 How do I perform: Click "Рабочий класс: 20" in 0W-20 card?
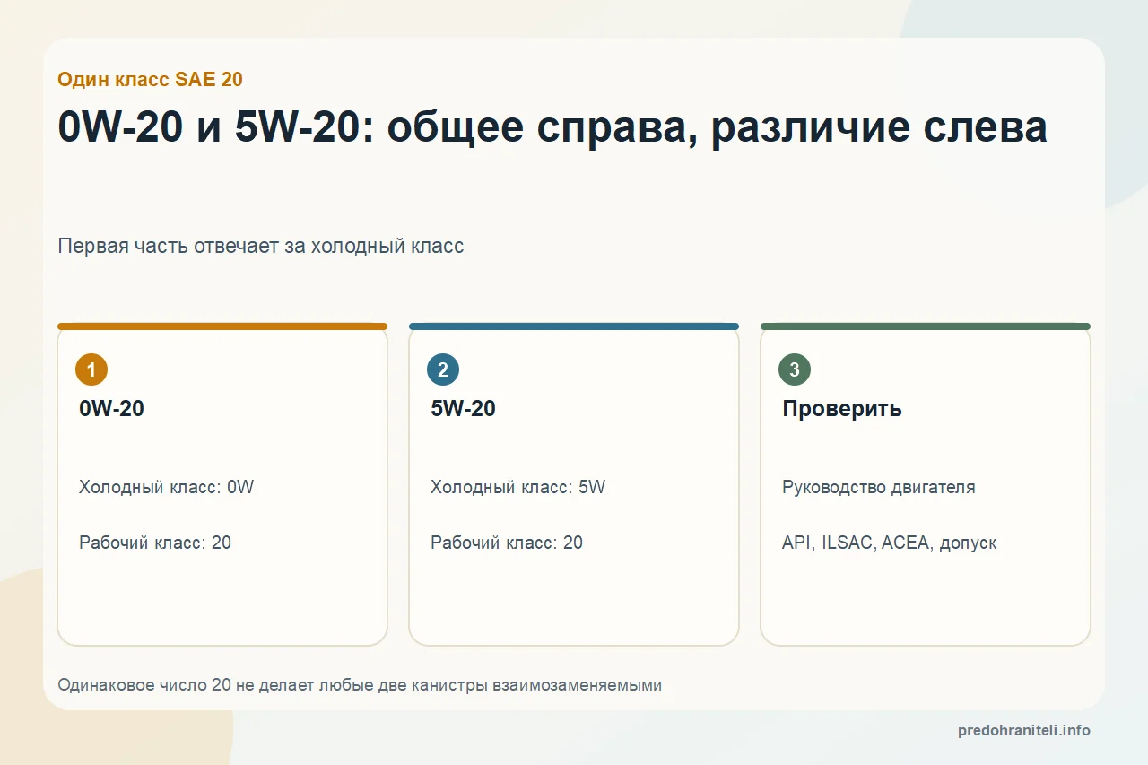(155, 543)
